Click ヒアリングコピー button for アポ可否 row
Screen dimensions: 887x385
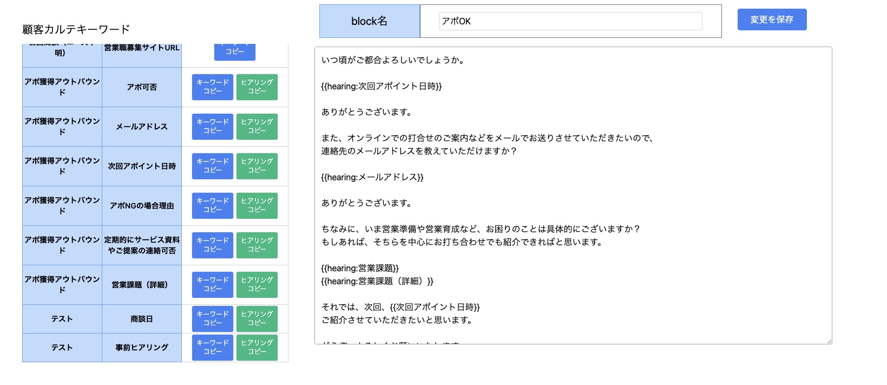257,87
